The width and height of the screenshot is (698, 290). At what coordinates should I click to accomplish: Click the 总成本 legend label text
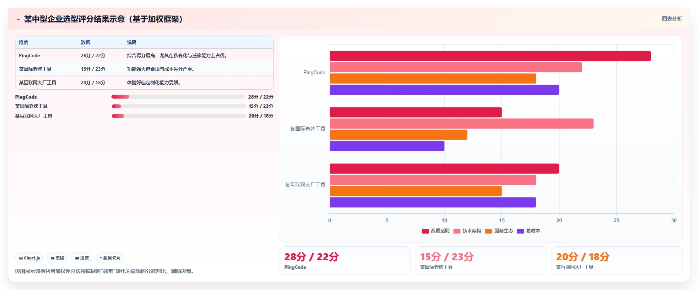pos(533,231)
